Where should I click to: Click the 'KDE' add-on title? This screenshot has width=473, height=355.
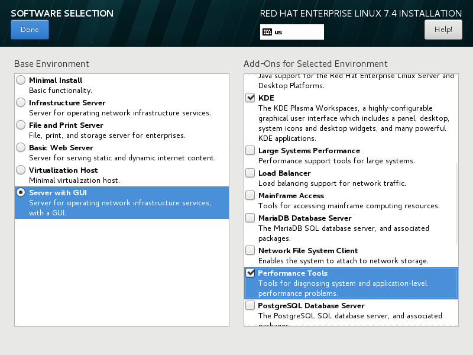coord(267,98)
